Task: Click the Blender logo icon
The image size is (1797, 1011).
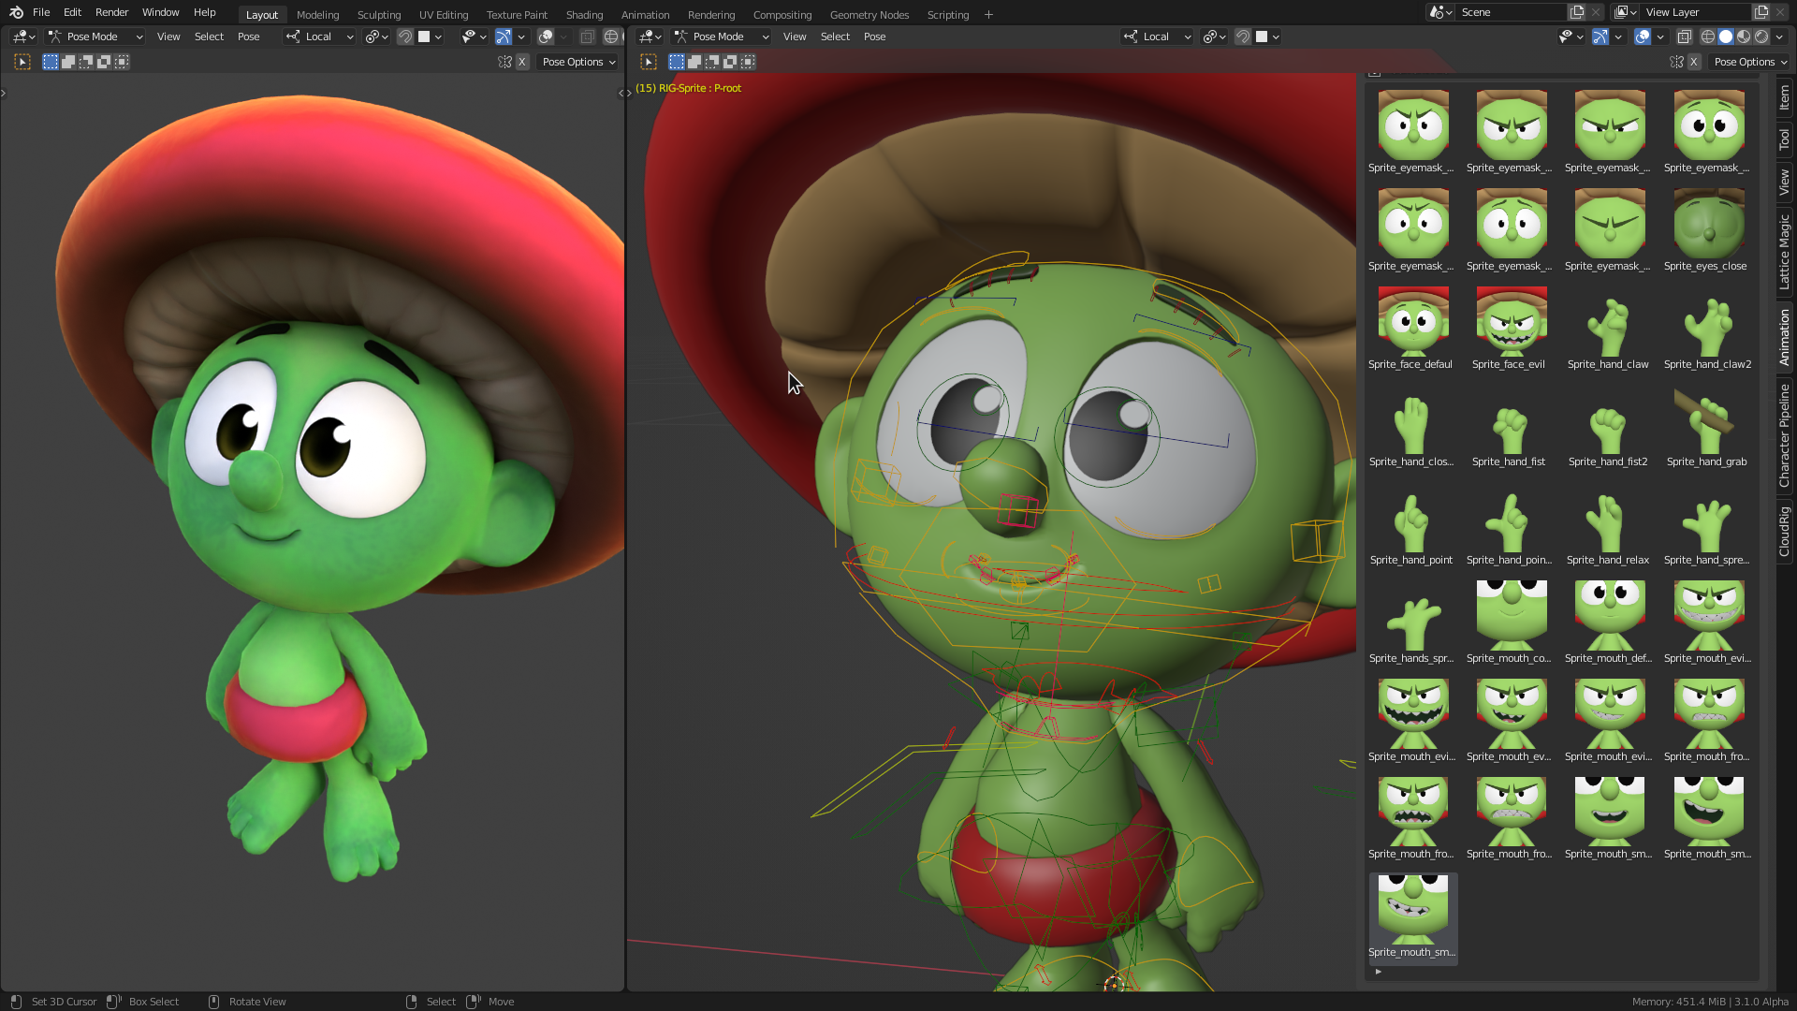Action: [x=15, y=12]
